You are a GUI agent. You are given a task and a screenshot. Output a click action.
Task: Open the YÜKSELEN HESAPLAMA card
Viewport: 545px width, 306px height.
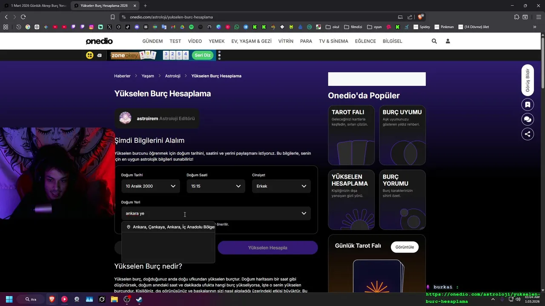coord(351,200)
